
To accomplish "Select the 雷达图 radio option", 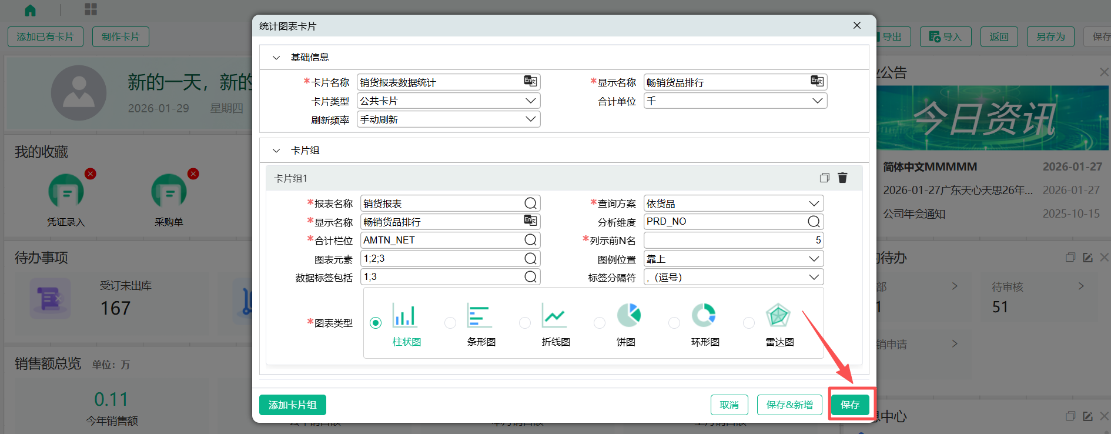I will coord(749,323).
